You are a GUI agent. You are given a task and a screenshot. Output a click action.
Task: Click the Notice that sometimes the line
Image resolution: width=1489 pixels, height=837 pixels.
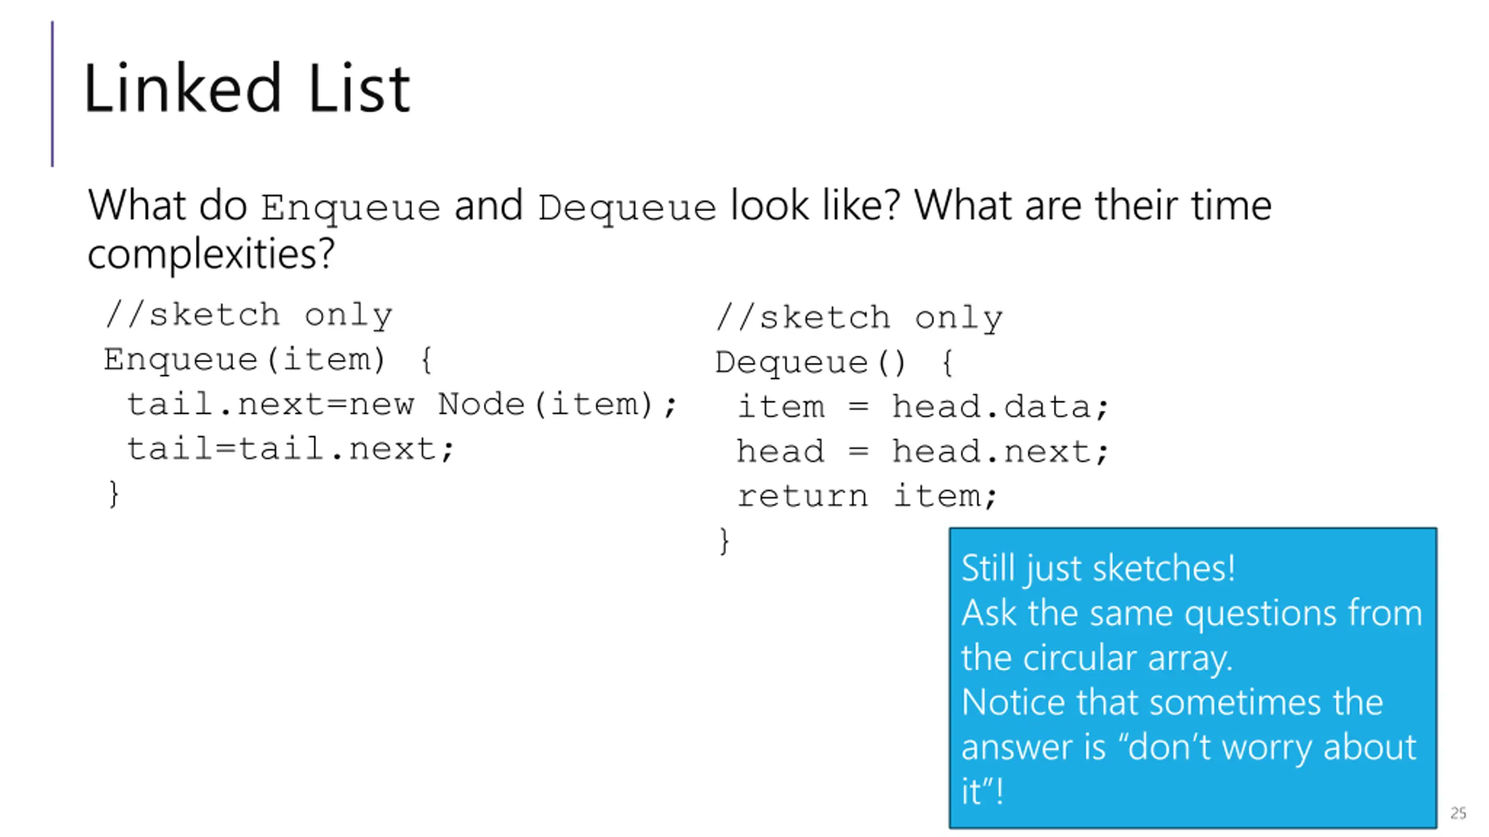point(1172,702)
